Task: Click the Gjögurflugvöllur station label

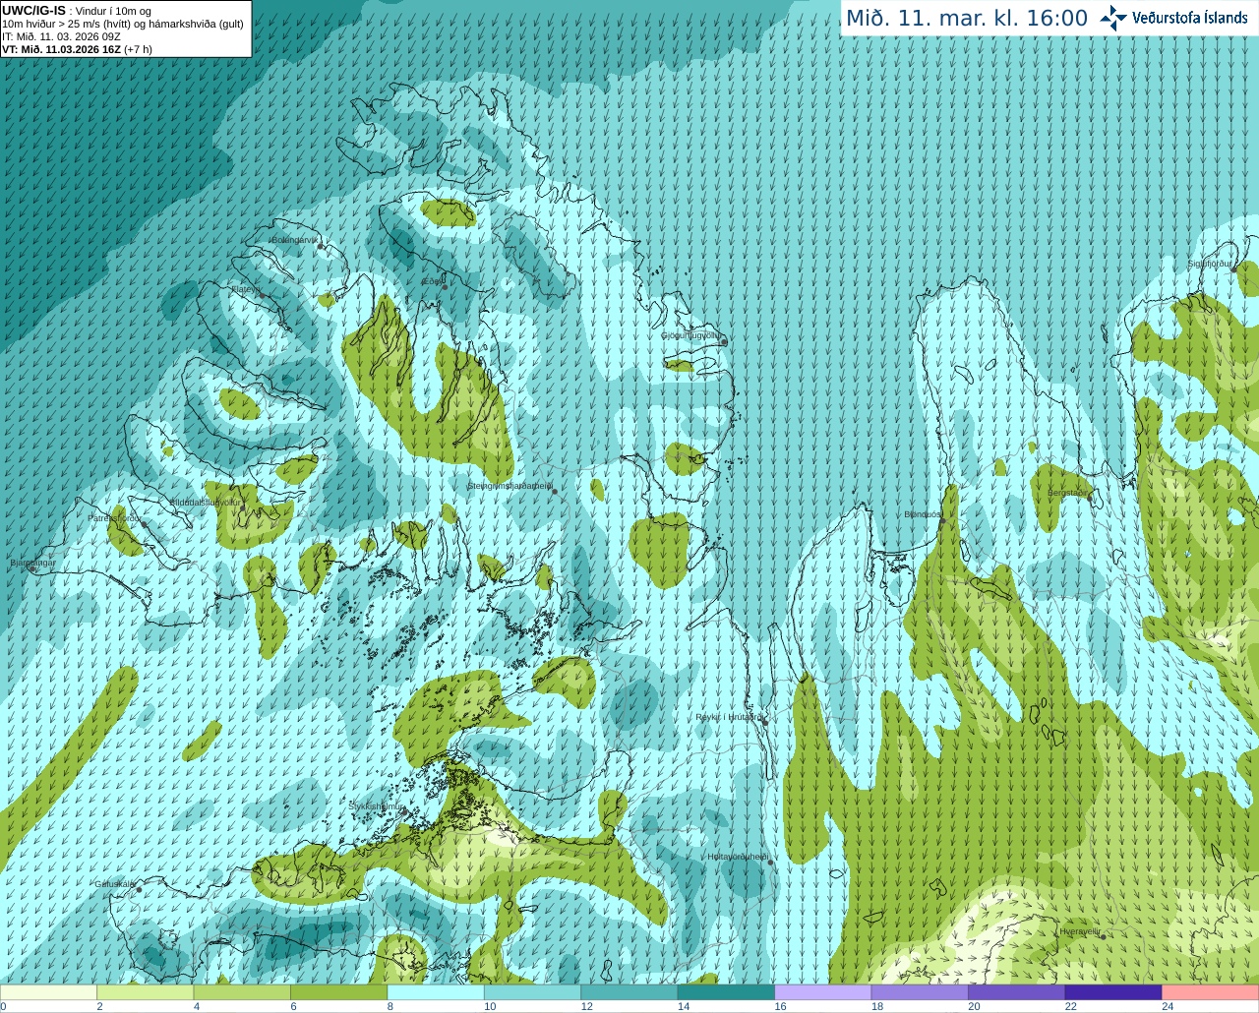Action: (x=690, y=335)
